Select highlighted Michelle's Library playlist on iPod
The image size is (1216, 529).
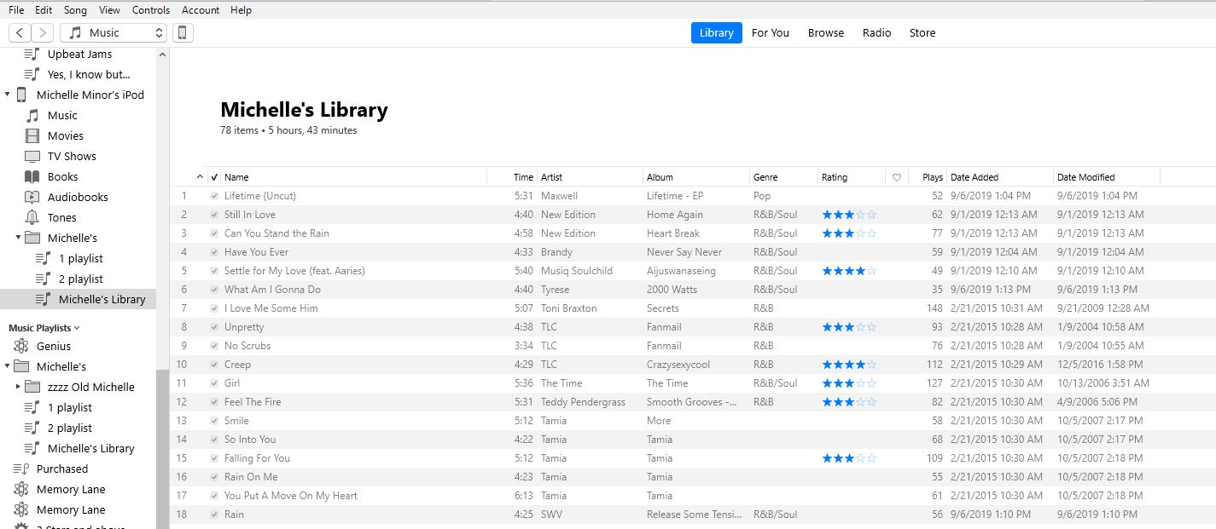[x=78, y=299]
